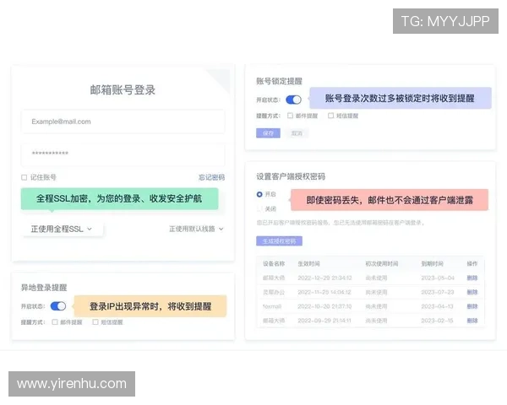Toggle the 账号锁定提醒 enable switch
The image size is (507, 405).
click(x=293, y=100)
